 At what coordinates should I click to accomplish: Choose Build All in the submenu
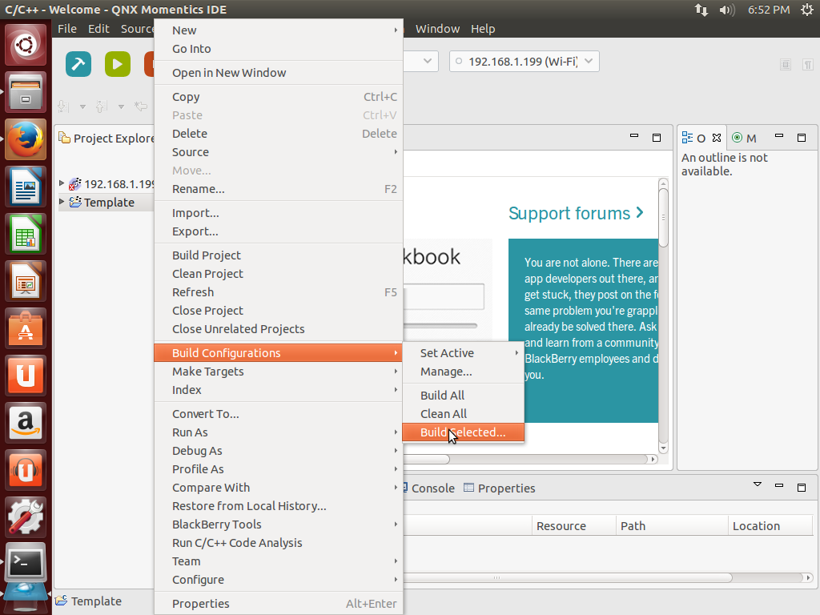point(464,396)
